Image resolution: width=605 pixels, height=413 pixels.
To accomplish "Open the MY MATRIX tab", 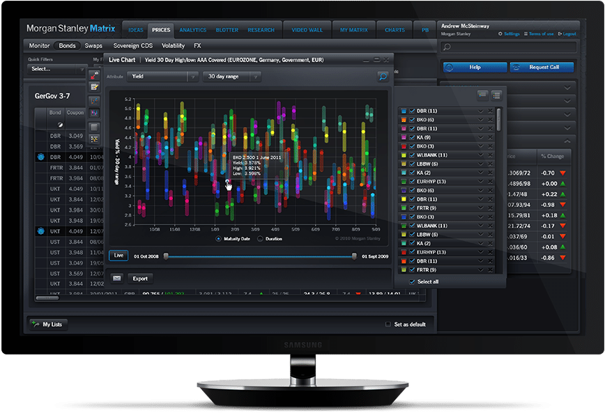I will 354,30.
